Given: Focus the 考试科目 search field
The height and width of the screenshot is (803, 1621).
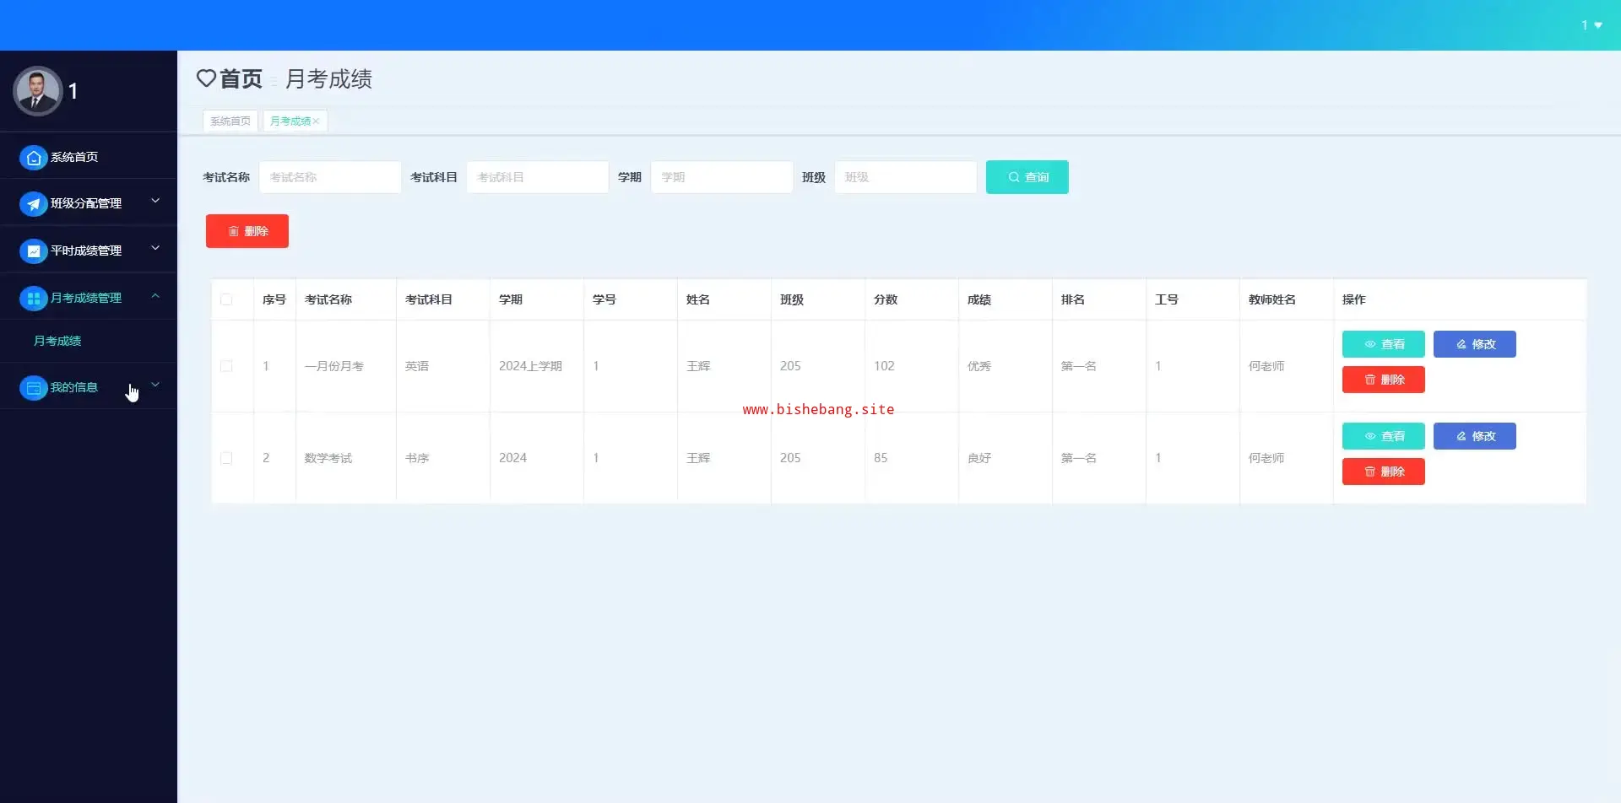Looking at the screenshot, I should [538, 177].
